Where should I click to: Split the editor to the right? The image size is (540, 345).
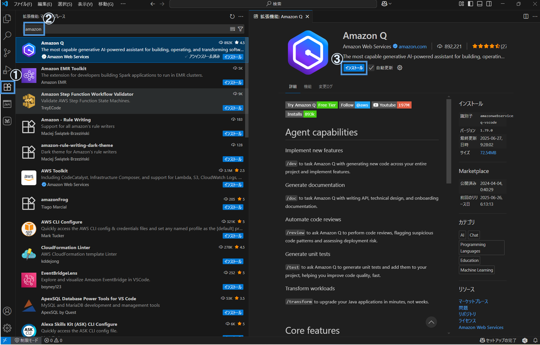coord(526,16)
